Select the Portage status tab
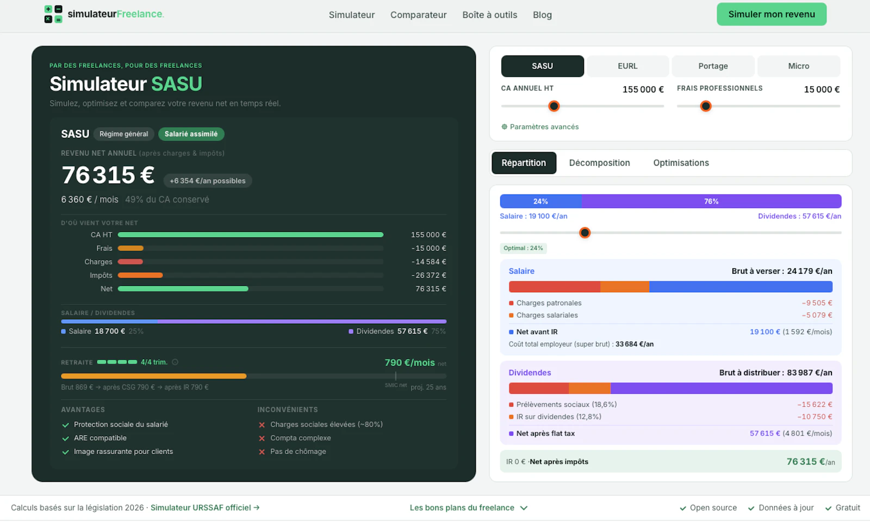The height and width of the screenshot is (522, 870). [x=713, y=66]
